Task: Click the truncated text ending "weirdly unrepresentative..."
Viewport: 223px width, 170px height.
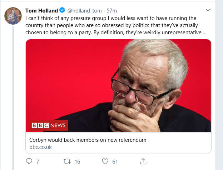Action: 172,32
